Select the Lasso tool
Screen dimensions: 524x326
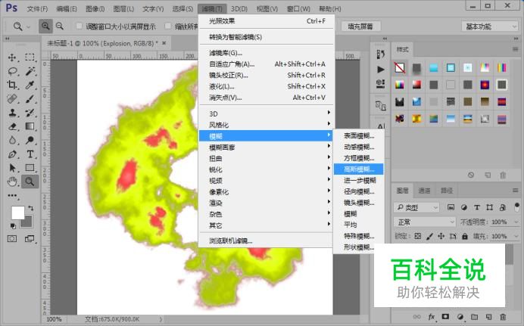pos(12,71)
